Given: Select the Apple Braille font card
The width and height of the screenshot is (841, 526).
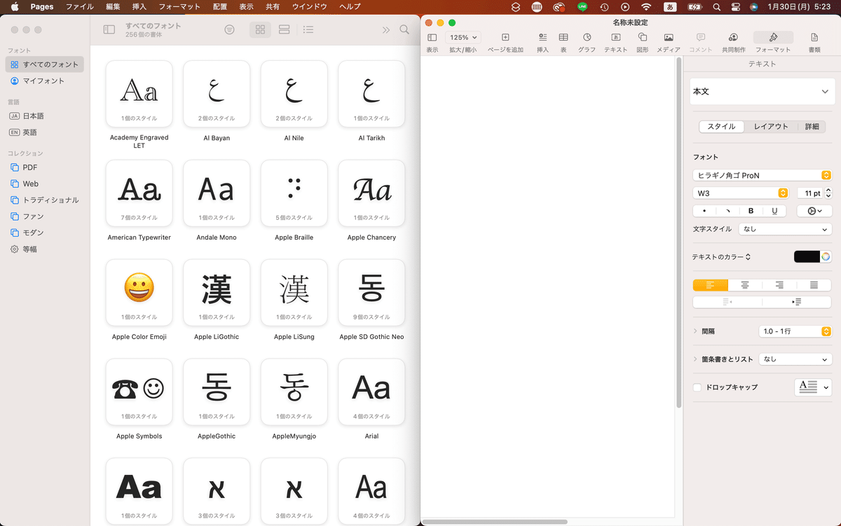Looking at the screenshot, I should point(294,193).
